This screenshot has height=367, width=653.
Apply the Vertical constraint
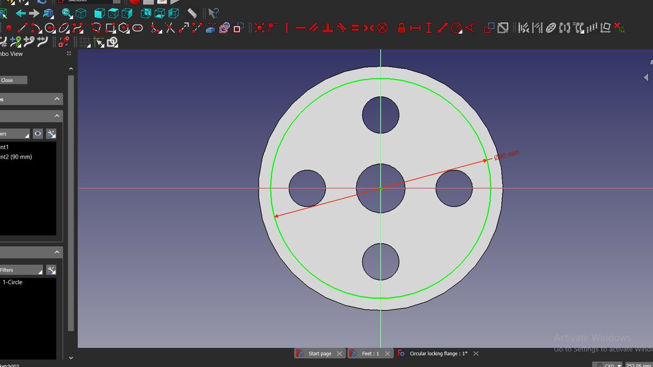(x=286, y=28)
